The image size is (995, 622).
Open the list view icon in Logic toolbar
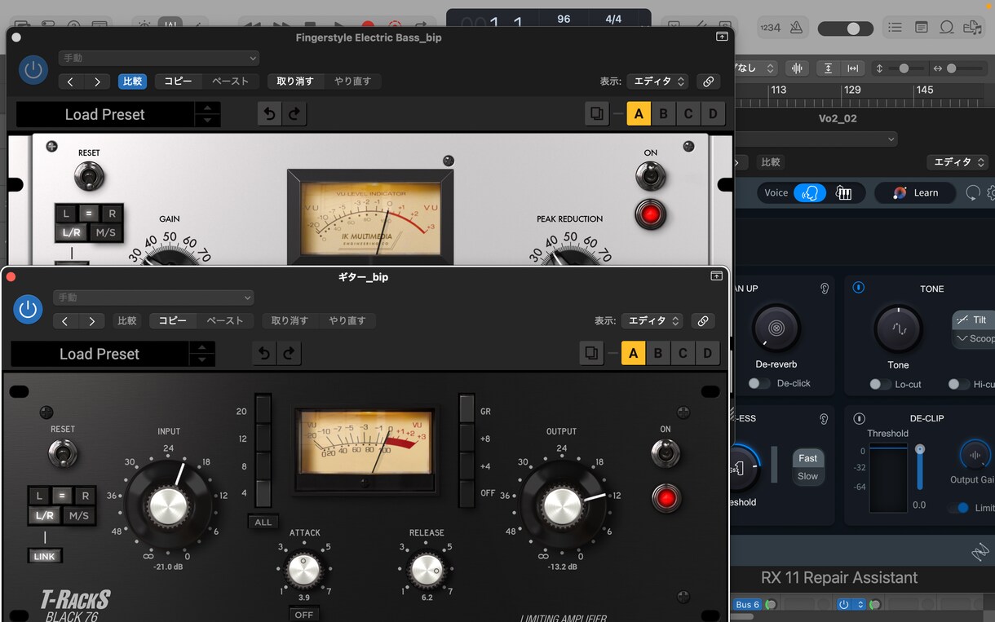pyautogui.click(x=895, y=28)
